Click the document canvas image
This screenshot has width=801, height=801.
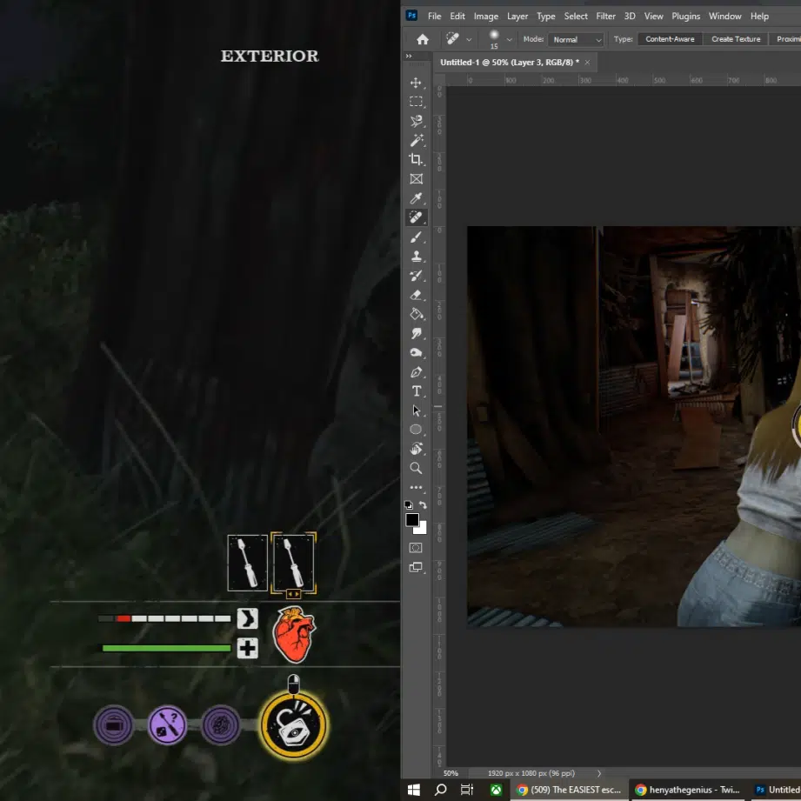click(633, 426)
